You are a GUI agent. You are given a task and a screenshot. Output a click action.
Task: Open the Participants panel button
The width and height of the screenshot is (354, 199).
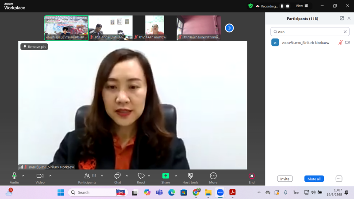(x=87, y=178)
